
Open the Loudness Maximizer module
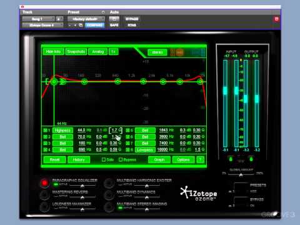pyautogui.click(x=44, y=207)
